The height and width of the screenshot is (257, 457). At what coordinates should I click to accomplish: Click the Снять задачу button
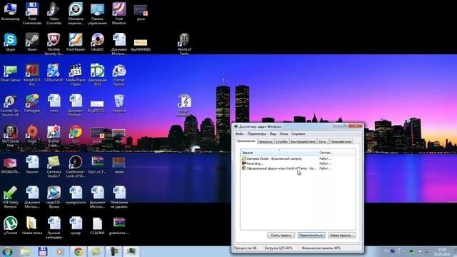281,235
